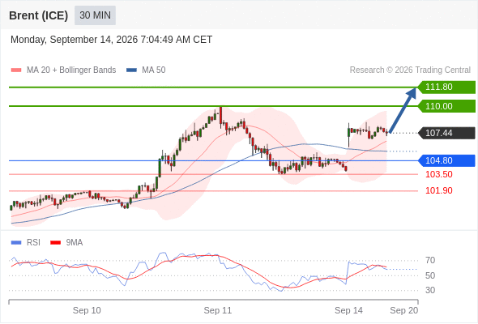478x324 pixels.
Task: Click the 101.90 red support label
Action: point(438,191)
